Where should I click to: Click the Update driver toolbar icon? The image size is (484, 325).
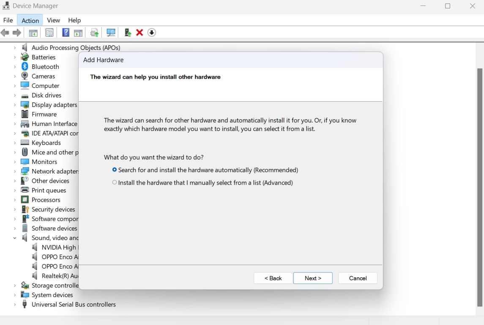tap(94, 32)
